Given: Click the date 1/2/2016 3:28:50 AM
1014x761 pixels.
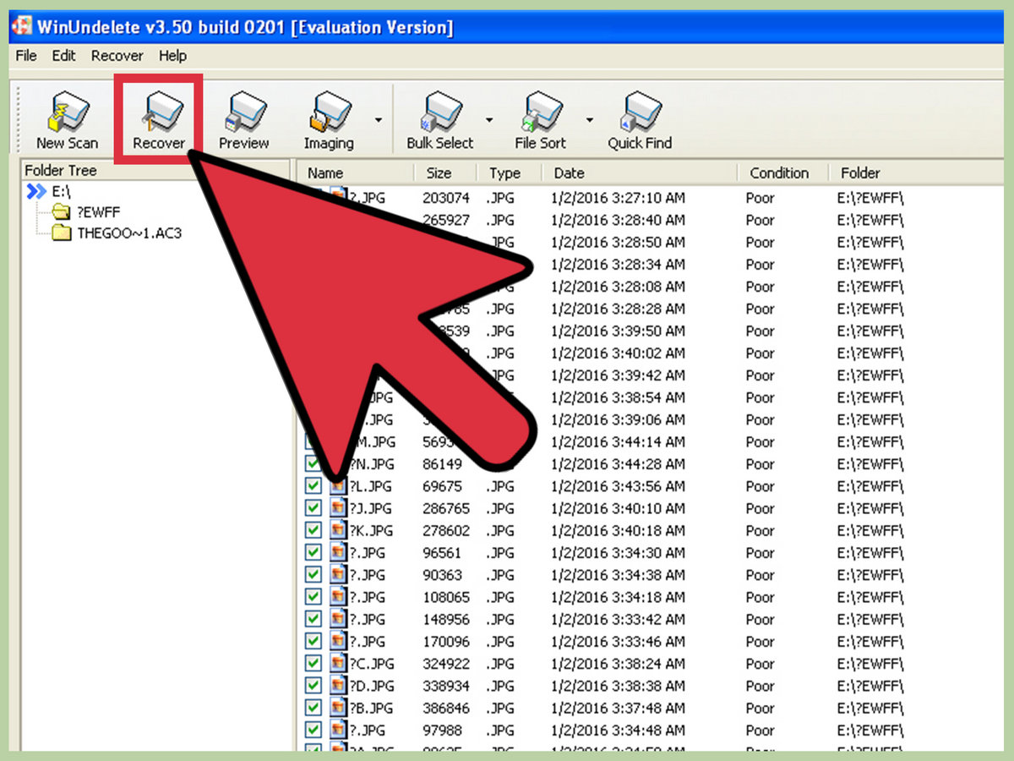Looking at the screenshot, I should (x=619, y=242).
